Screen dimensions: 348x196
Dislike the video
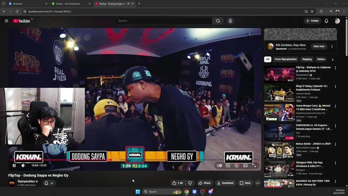(x=190, y=183)
